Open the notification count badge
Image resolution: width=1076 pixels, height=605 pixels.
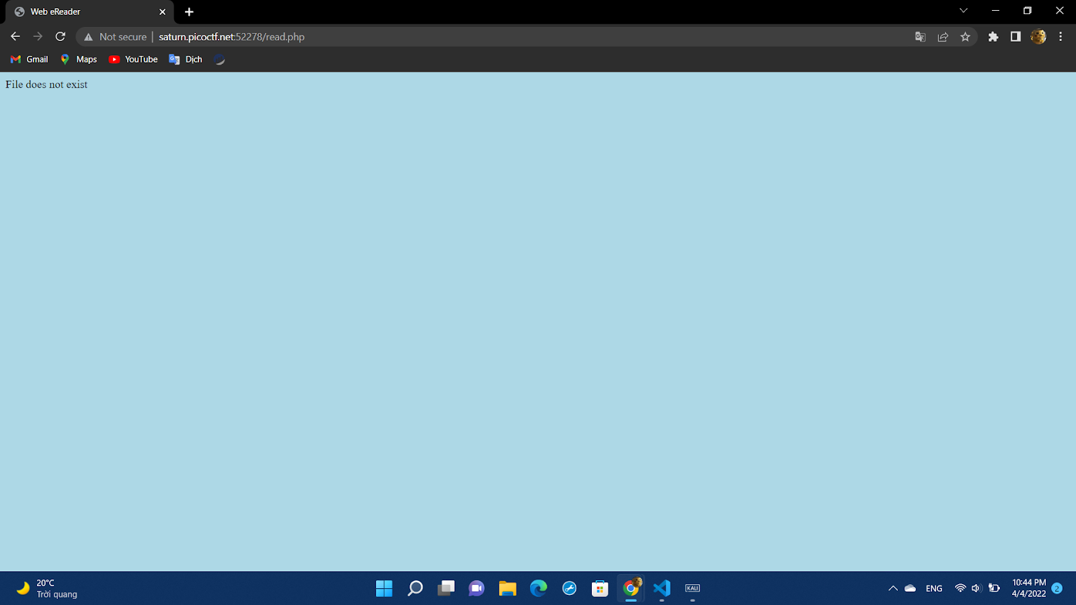[x=1057, y=588]
